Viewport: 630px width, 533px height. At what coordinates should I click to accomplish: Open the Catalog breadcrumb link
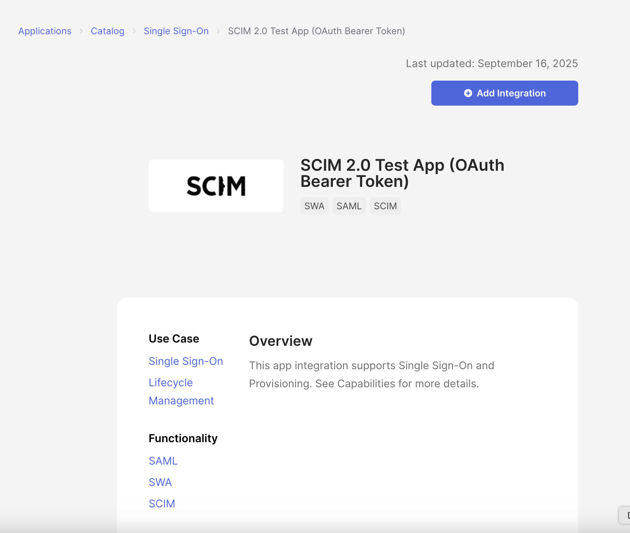coord(108,31)
